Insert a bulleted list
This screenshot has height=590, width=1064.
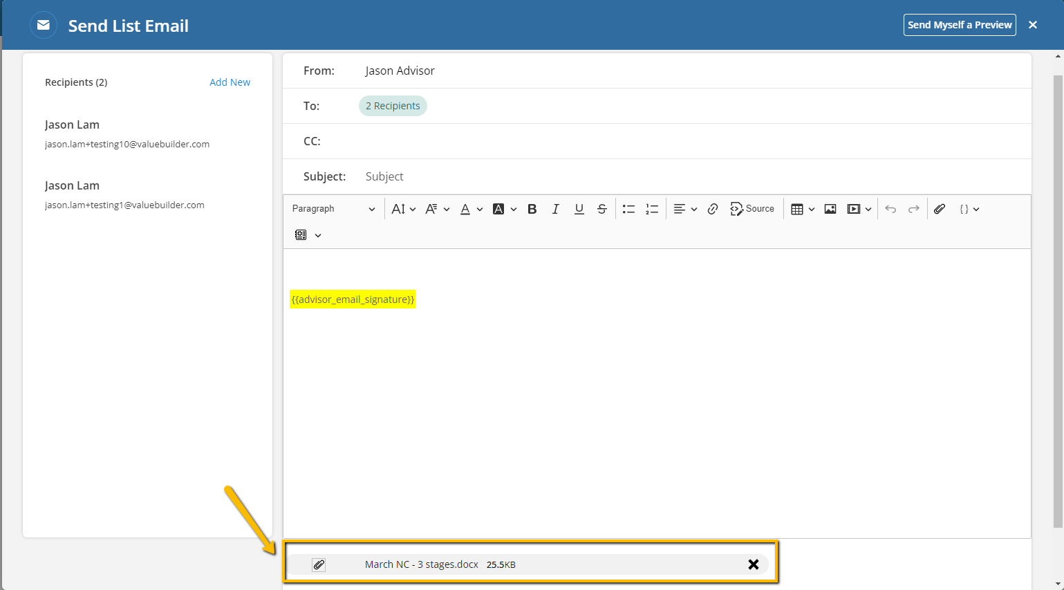[x=628, y=209]
